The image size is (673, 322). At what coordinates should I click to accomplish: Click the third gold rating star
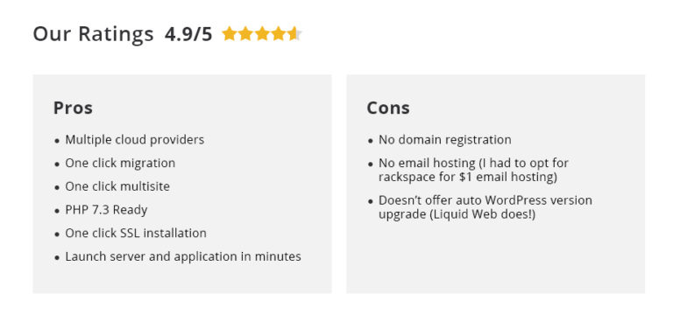click(262, 33)
